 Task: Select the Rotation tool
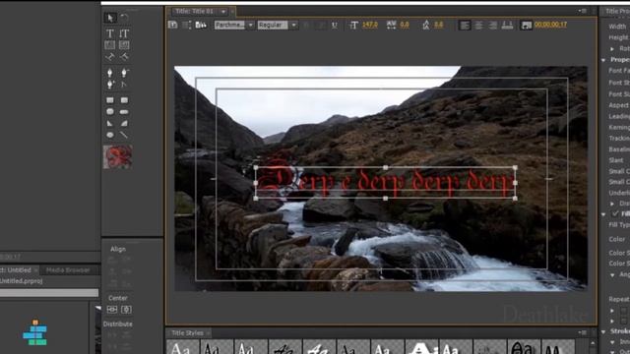125,18
